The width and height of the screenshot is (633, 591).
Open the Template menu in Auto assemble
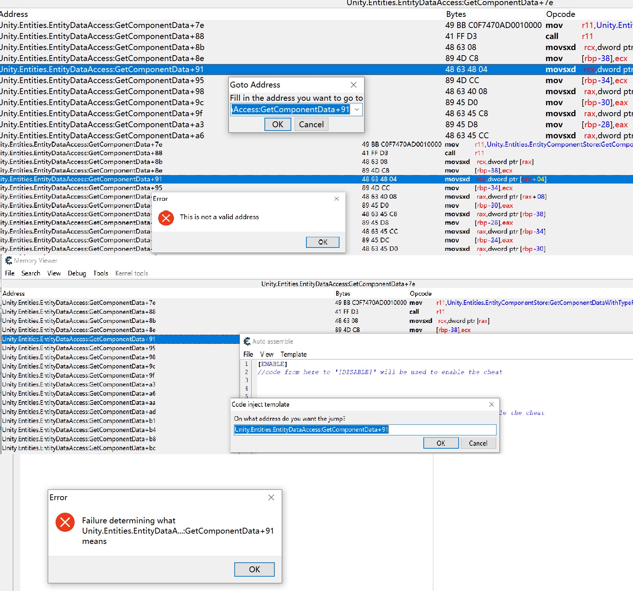pyautogui.click(x=293, y=354)
